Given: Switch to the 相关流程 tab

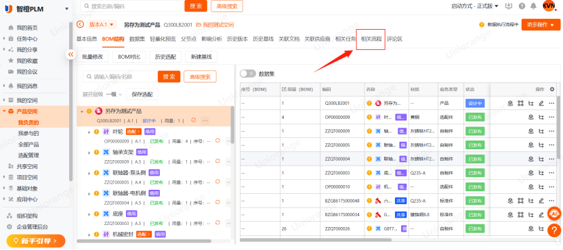Looking at the screenshot, I should [371, 39].
